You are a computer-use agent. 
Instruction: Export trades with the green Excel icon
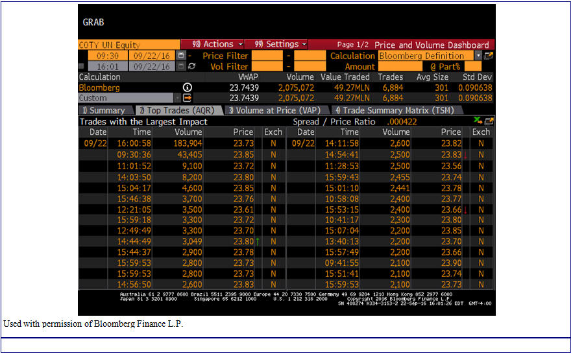479,121
